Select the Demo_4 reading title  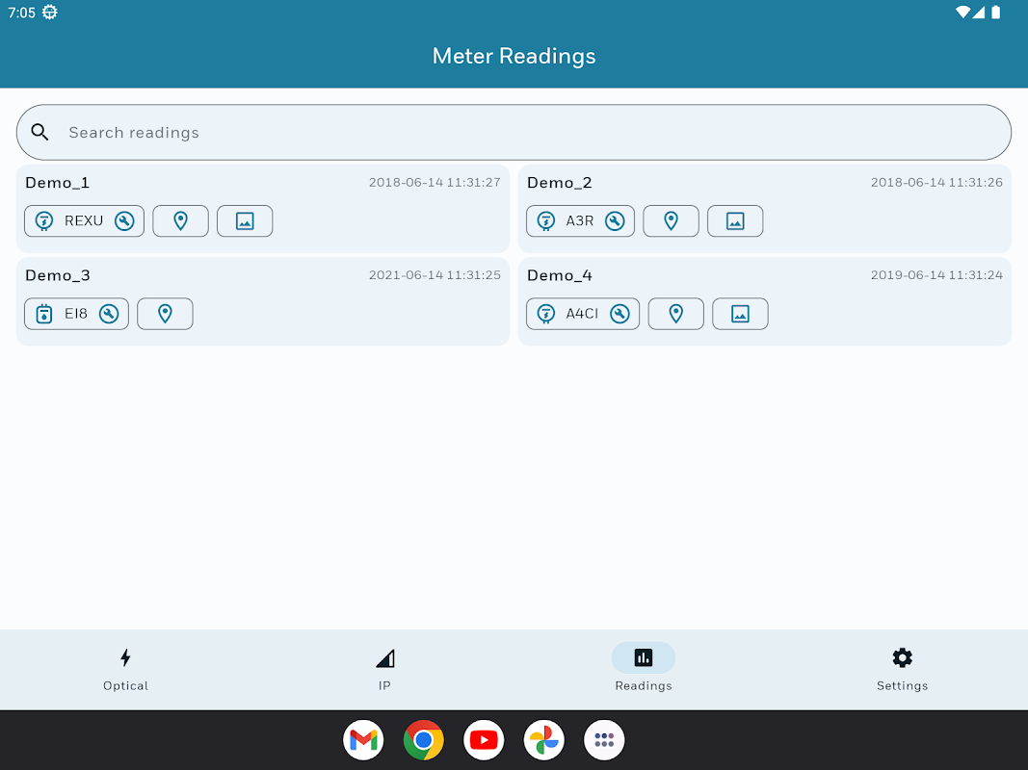click(x=559, y=275)
